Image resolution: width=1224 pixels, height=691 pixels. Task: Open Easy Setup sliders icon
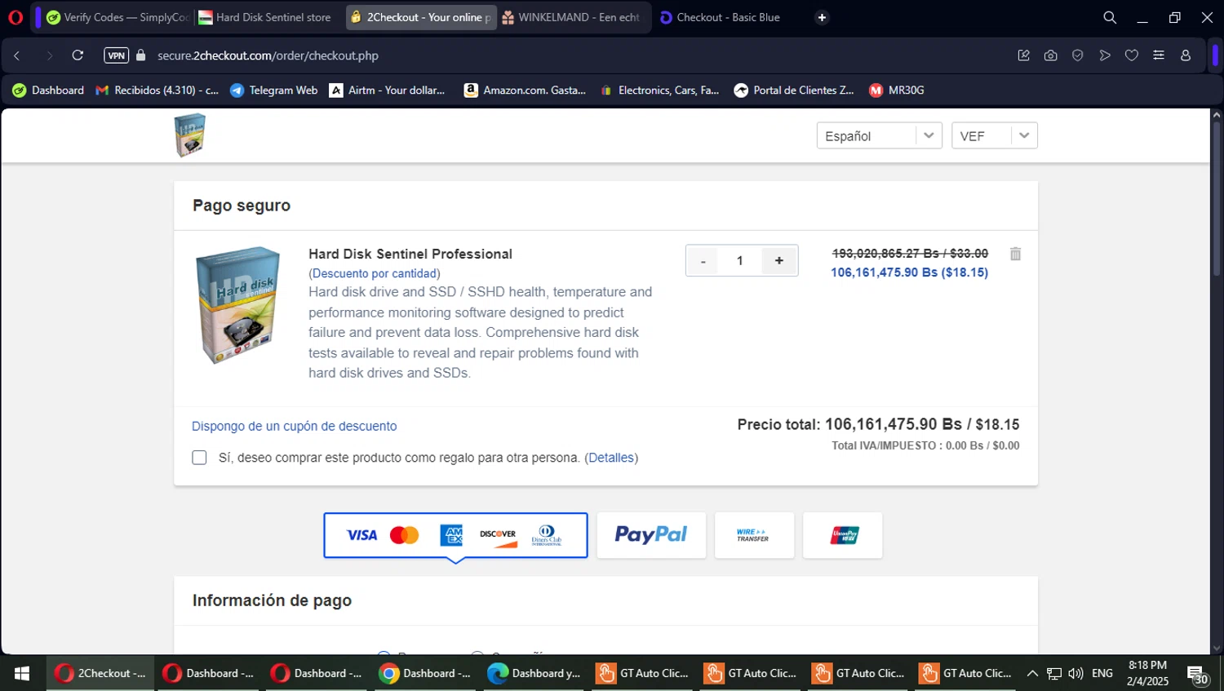point(1159,55)
